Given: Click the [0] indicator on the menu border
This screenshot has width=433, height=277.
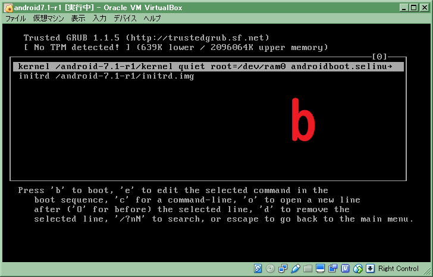Looking at the screenshot, I should point(379,57).
